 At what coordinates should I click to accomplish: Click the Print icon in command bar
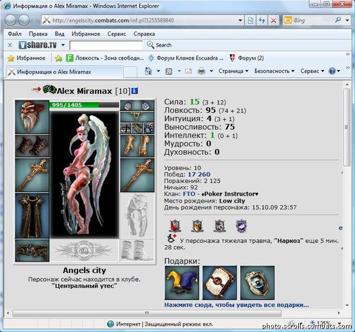[201, 71]
